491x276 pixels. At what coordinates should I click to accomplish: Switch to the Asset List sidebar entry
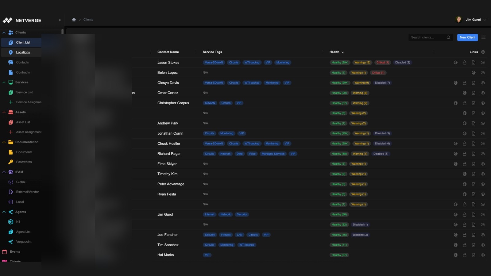(23, 122)
